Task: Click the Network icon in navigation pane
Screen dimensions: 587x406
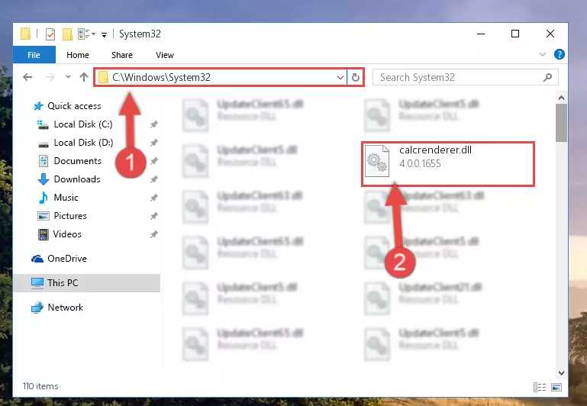Action: 37,308
